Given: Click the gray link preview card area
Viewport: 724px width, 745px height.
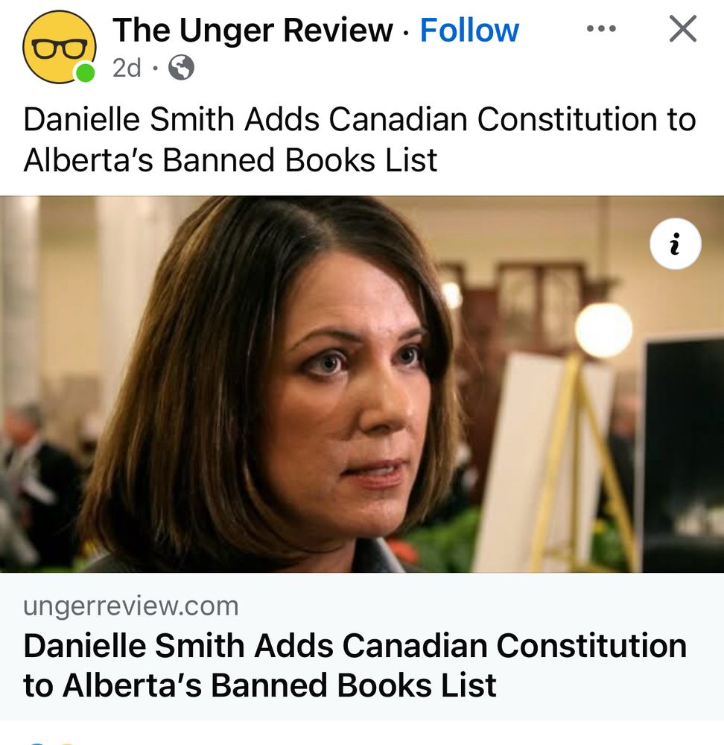Looking at the screenshot, I should click(362, 646).
